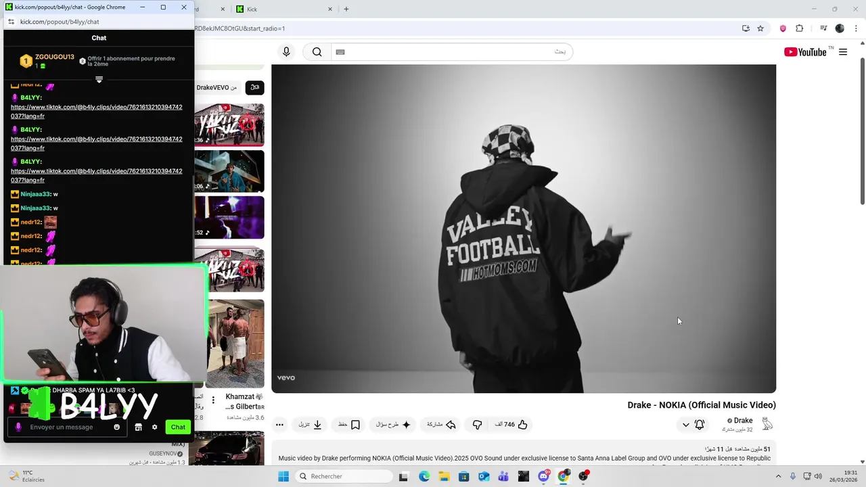
Task: Close the Kick browser tab
Action: click(x=330, y=9)
